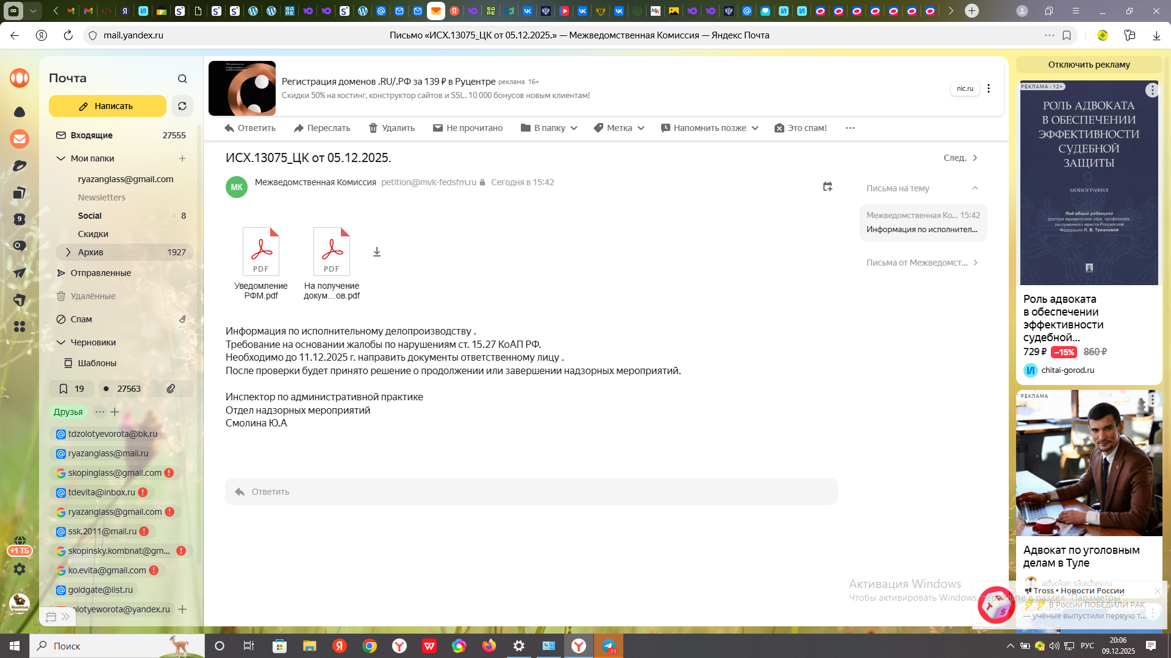The width and height of the screenshot is (1171, 658).
Task: Create calendar event icon near sender
Action: [x=828, y=186]
